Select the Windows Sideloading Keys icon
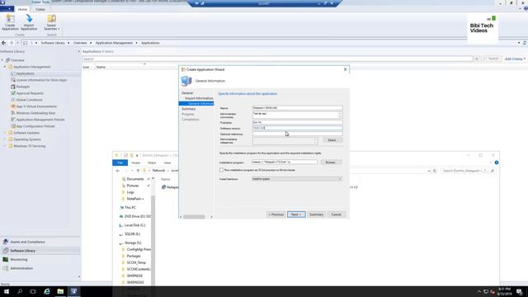Image resolution: width=528 pixels, height=297 pixels. (13, 113)
